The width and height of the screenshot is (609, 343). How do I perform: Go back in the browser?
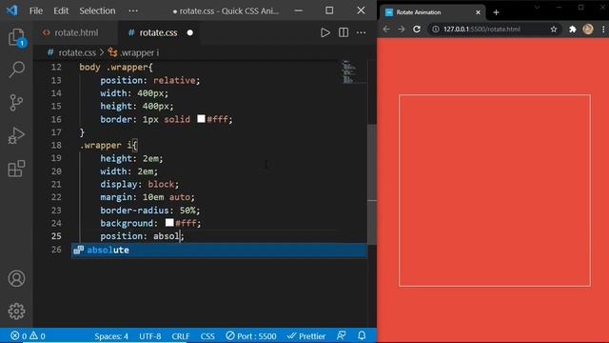coord(386,30)
